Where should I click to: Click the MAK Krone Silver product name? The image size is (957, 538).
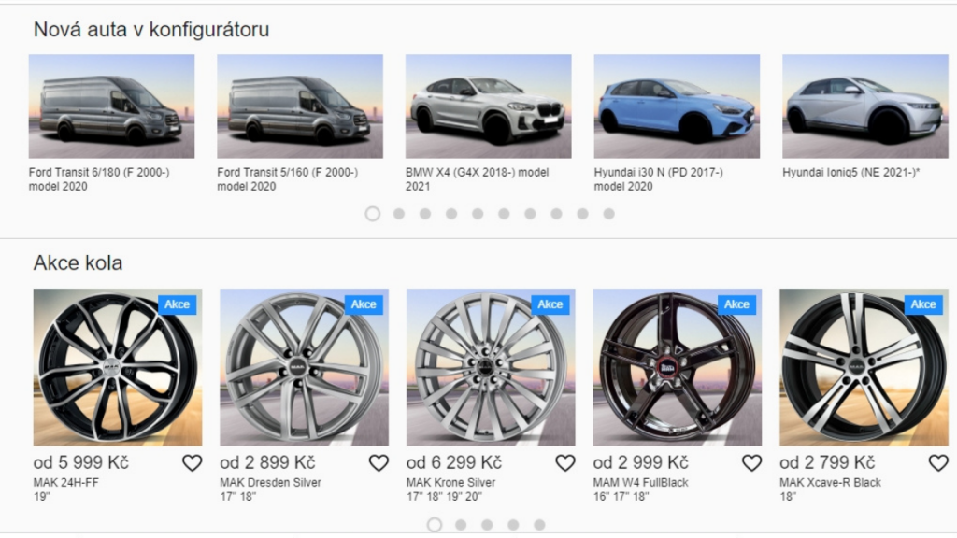(x=451, y=483)
